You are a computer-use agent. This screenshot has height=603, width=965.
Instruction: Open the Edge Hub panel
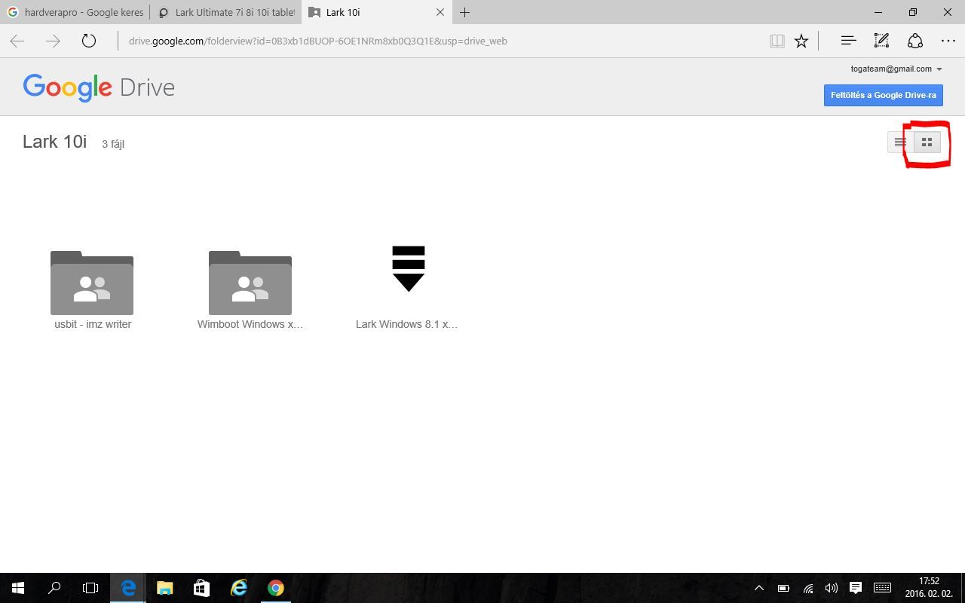click(848, 41)
